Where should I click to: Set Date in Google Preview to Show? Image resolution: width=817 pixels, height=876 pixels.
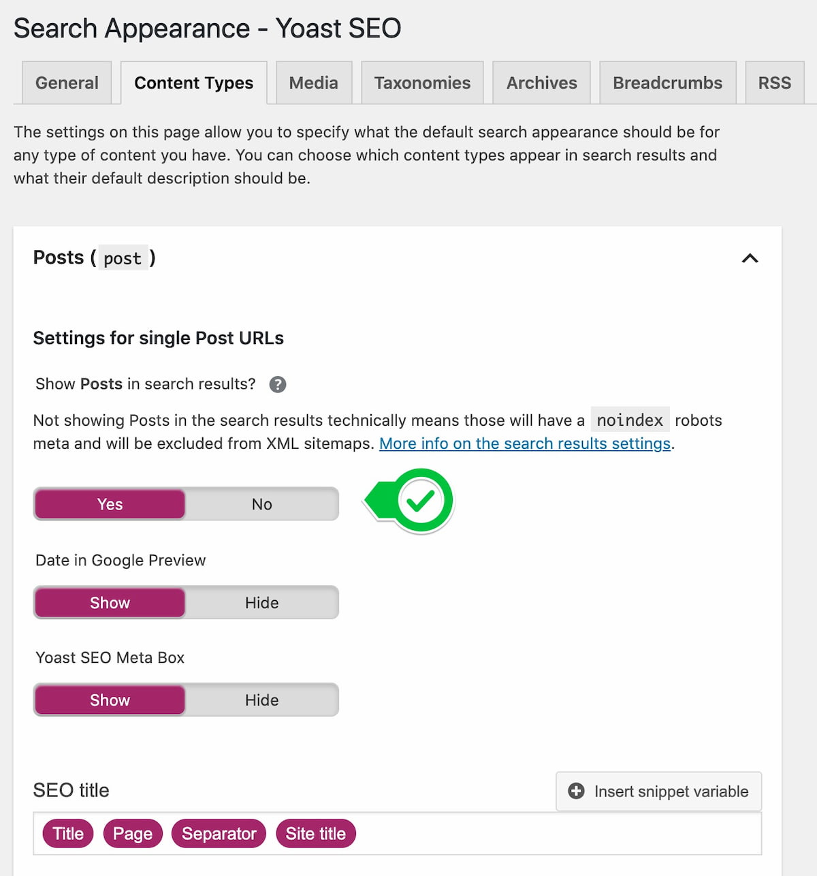pos(110,603)
